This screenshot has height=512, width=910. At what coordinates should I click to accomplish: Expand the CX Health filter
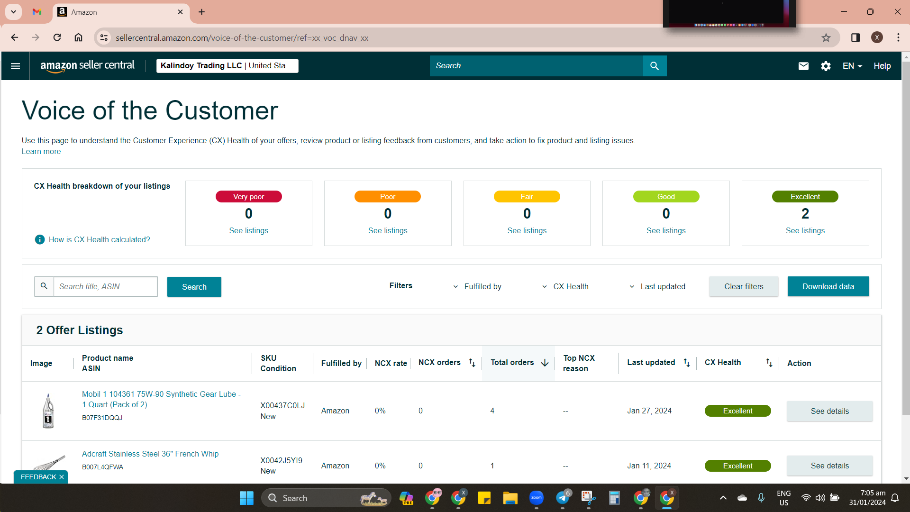pos(565,286)
